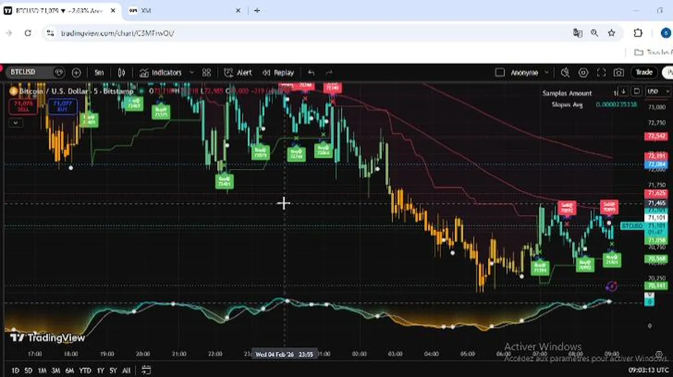This screenshot has height=377, width=673.
Task: Click the 72,542 red price label
Action: 655,137
